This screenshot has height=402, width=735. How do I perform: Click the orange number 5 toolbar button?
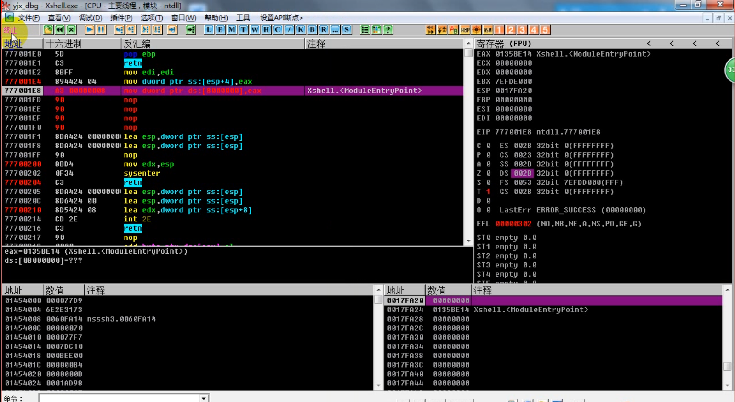pos(545,30)
